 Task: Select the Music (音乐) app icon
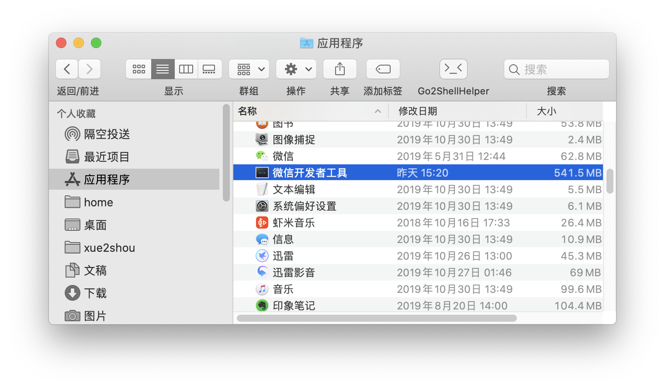(262, 289)
